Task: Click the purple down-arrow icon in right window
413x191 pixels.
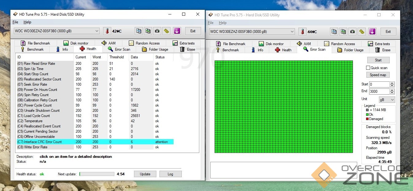Action: pos(372,32)
